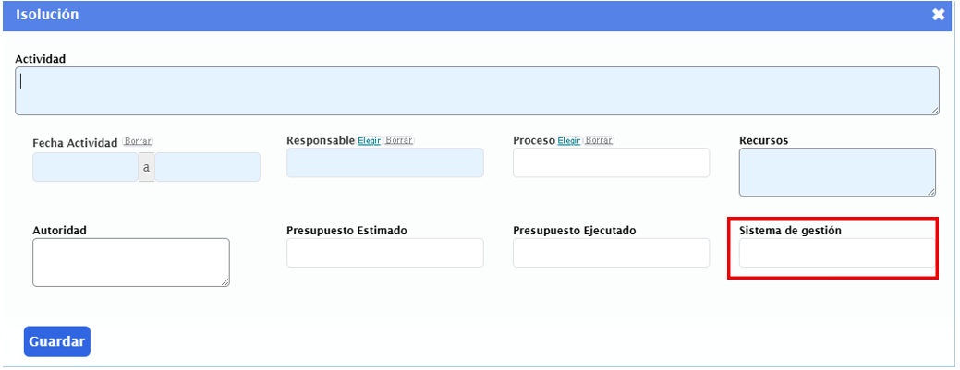Click the Fecha Actividad label
960x370 pixels.
pos(75,143)
